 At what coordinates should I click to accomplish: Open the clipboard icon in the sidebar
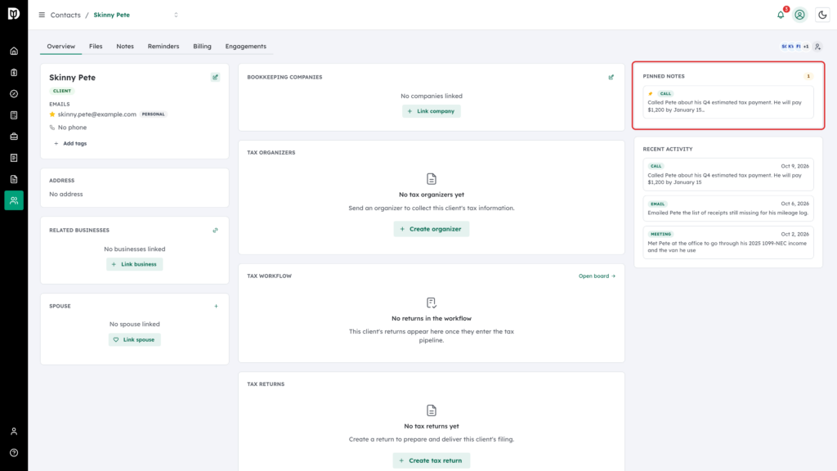pos(14,73)
